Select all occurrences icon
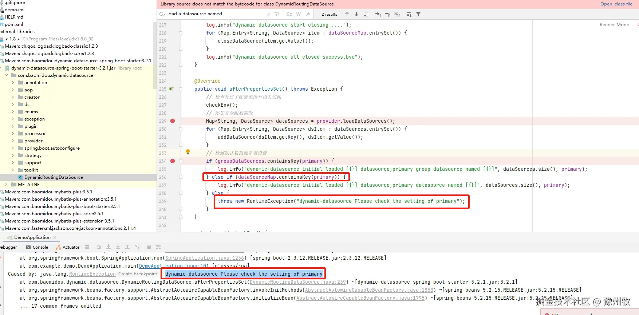Screen dimensions: 639x315 coord(397,15)
